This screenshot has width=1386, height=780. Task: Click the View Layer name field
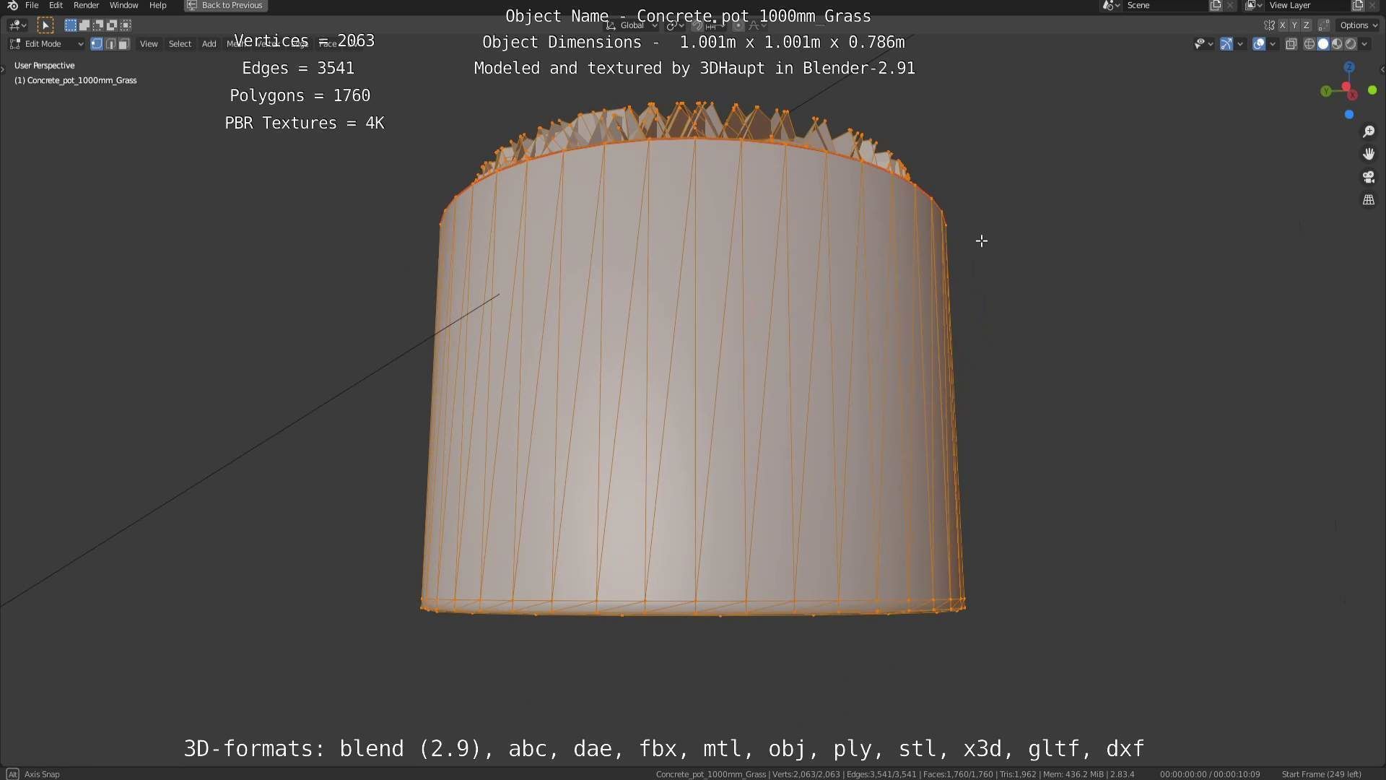coord(1308,5)
